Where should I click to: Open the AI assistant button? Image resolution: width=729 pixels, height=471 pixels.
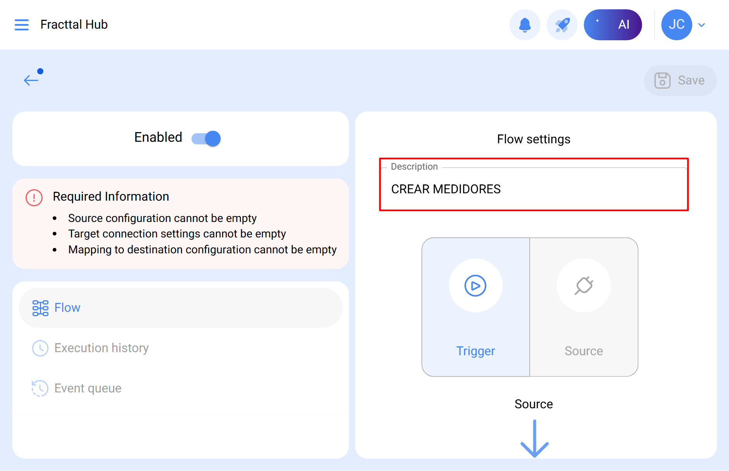612,25
